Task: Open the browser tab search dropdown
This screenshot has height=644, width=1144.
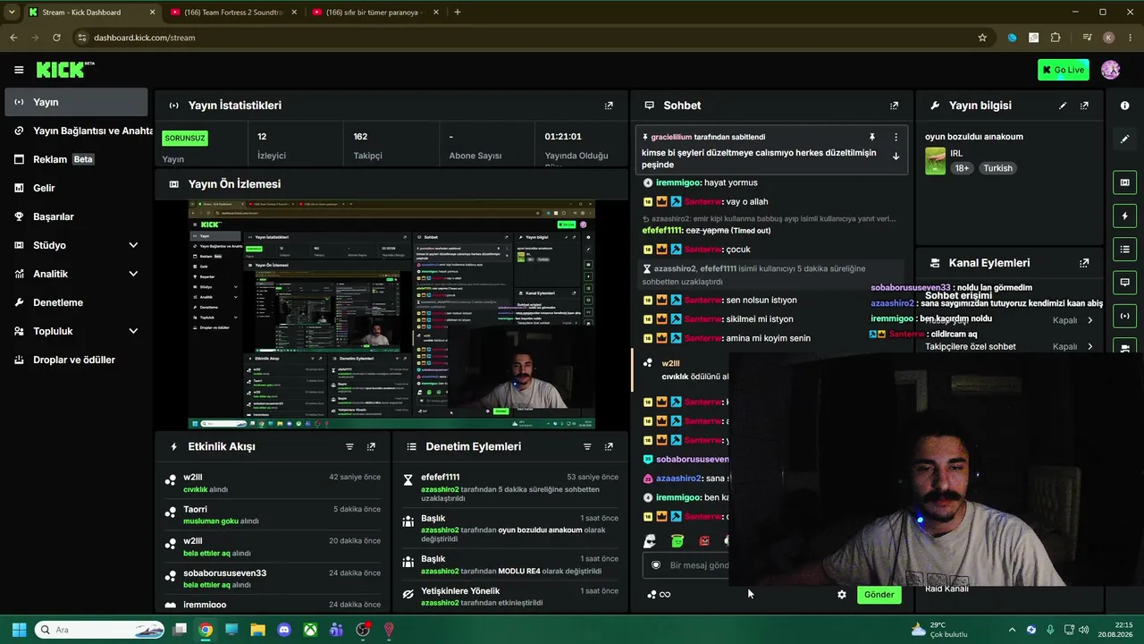Action: point(11,12)
